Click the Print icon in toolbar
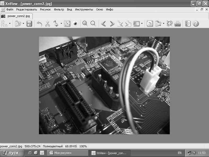This screenshot has height=157, width=209. tap(178, 24)
